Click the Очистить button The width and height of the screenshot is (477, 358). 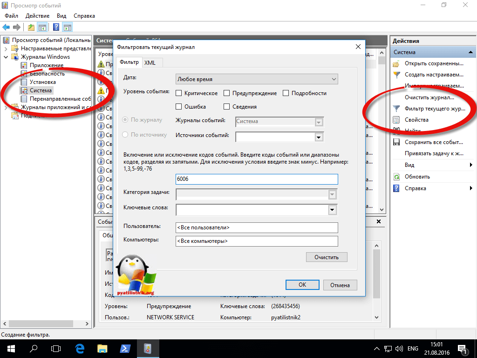(x=327, y=257)
